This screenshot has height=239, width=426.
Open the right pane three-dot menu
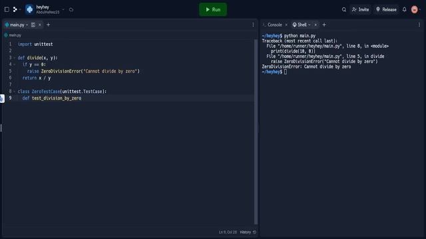419,25
